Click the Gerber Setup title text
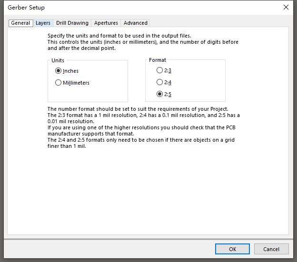This screenshot has width=297, height=262. 26,8
